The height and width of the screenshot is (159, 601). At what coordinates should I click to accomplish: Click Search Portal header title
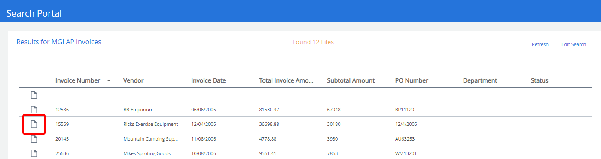34,13
